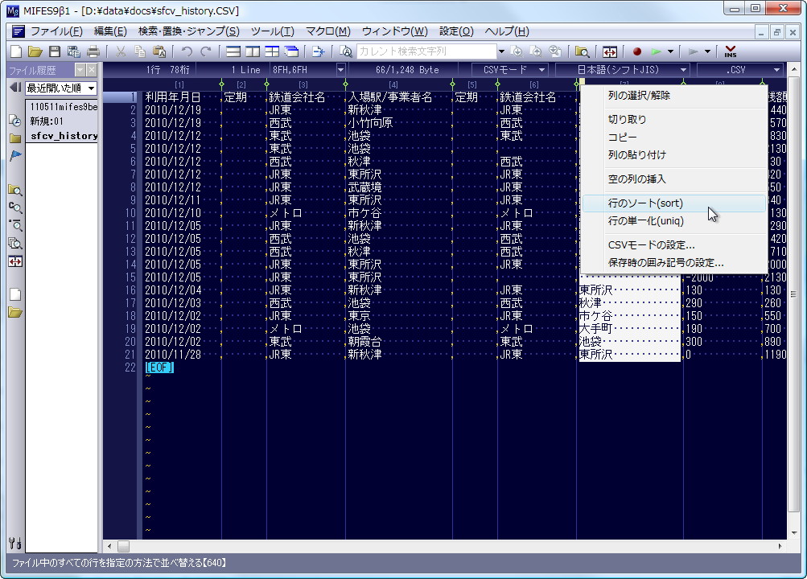Choose 保存時の囲み記号の設定... from context menu
807x579 pixels.
point(673,263)
